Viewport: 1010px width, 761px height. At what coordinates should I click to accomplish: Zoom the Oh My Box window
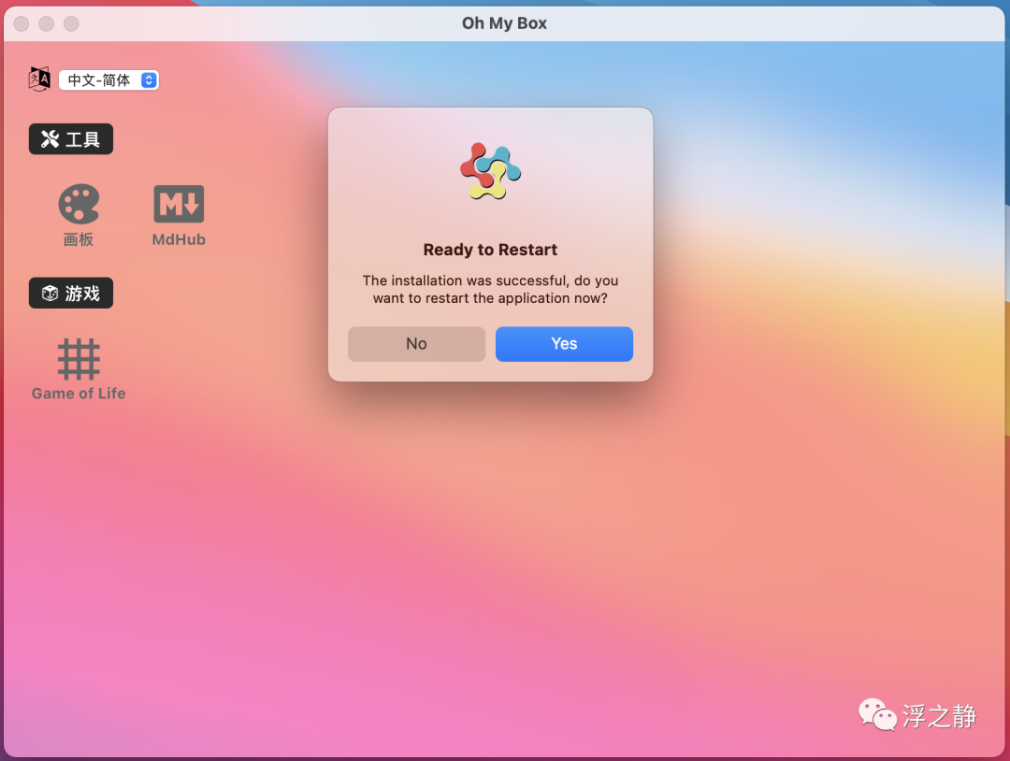point(71,23)
